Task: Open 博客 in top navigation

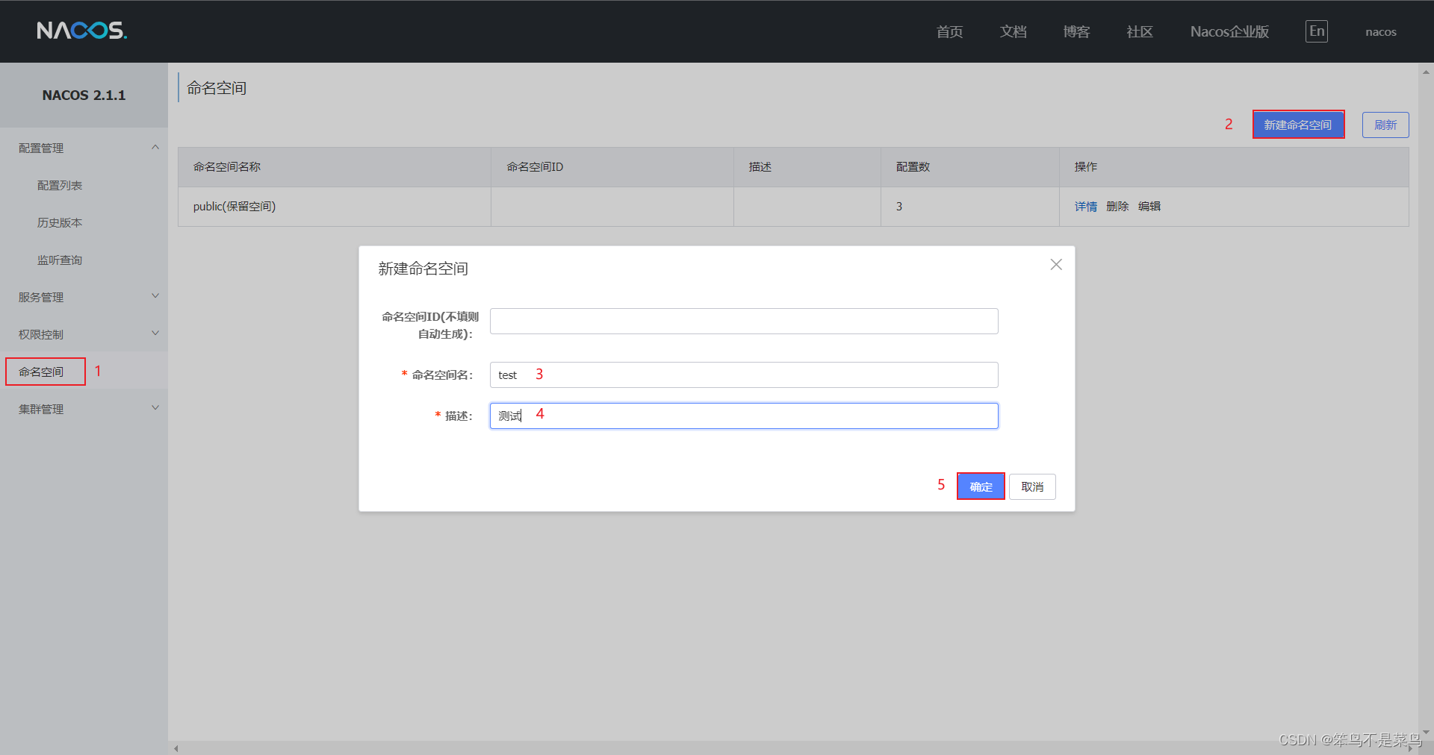Action: click(1076, 31)
